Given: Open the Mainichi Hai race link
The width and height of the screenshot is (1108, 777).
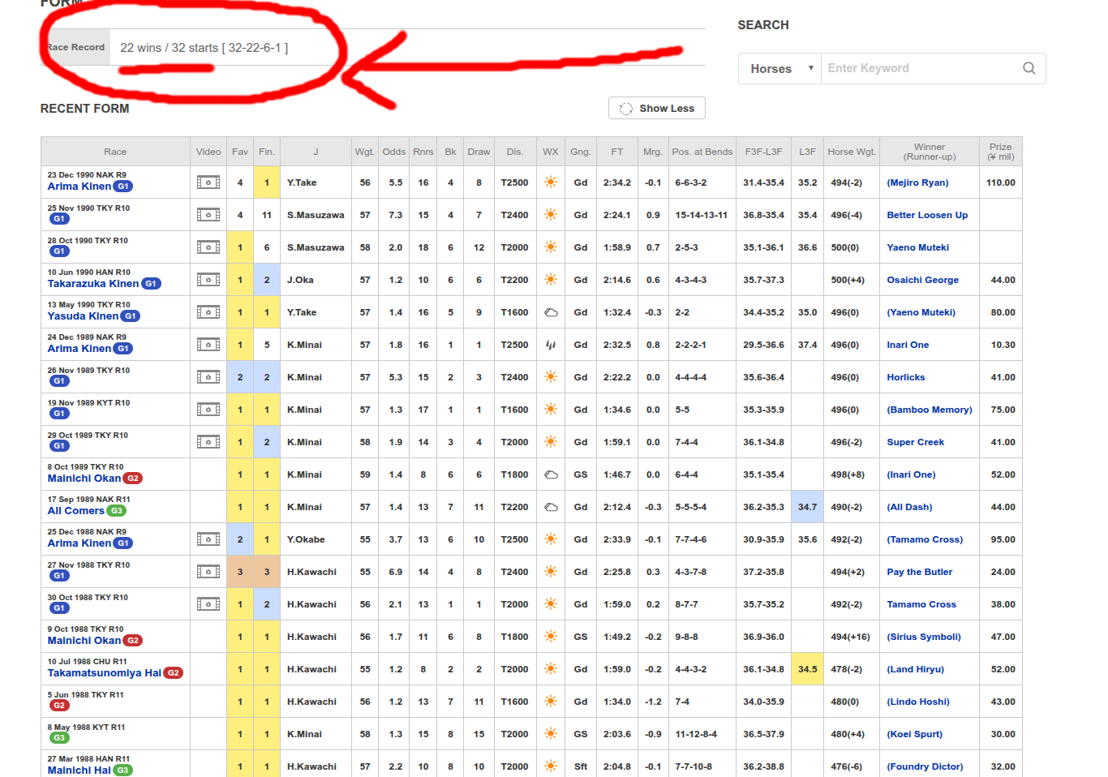Looking at the screenshot, I should (79, 771).
